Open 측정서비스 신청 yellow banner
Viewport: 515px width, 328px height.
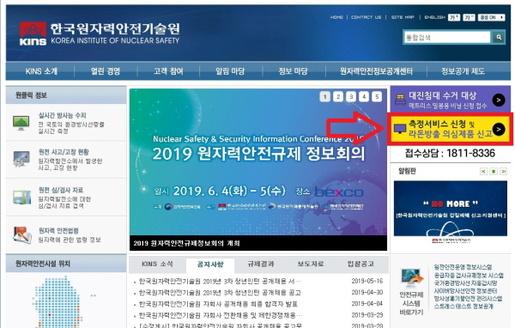point(450,129)
